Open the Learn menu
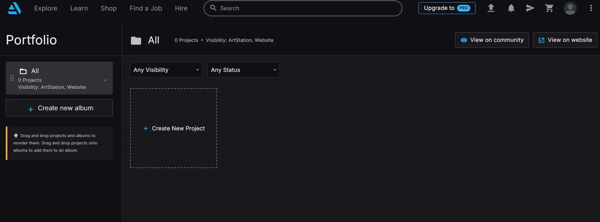 click(x=79, y=8)
